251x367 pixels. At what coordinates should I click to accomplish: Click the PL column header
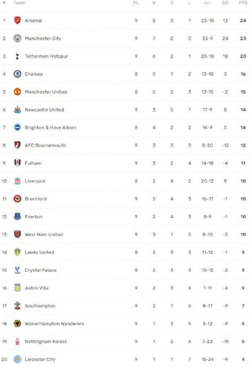136,3
